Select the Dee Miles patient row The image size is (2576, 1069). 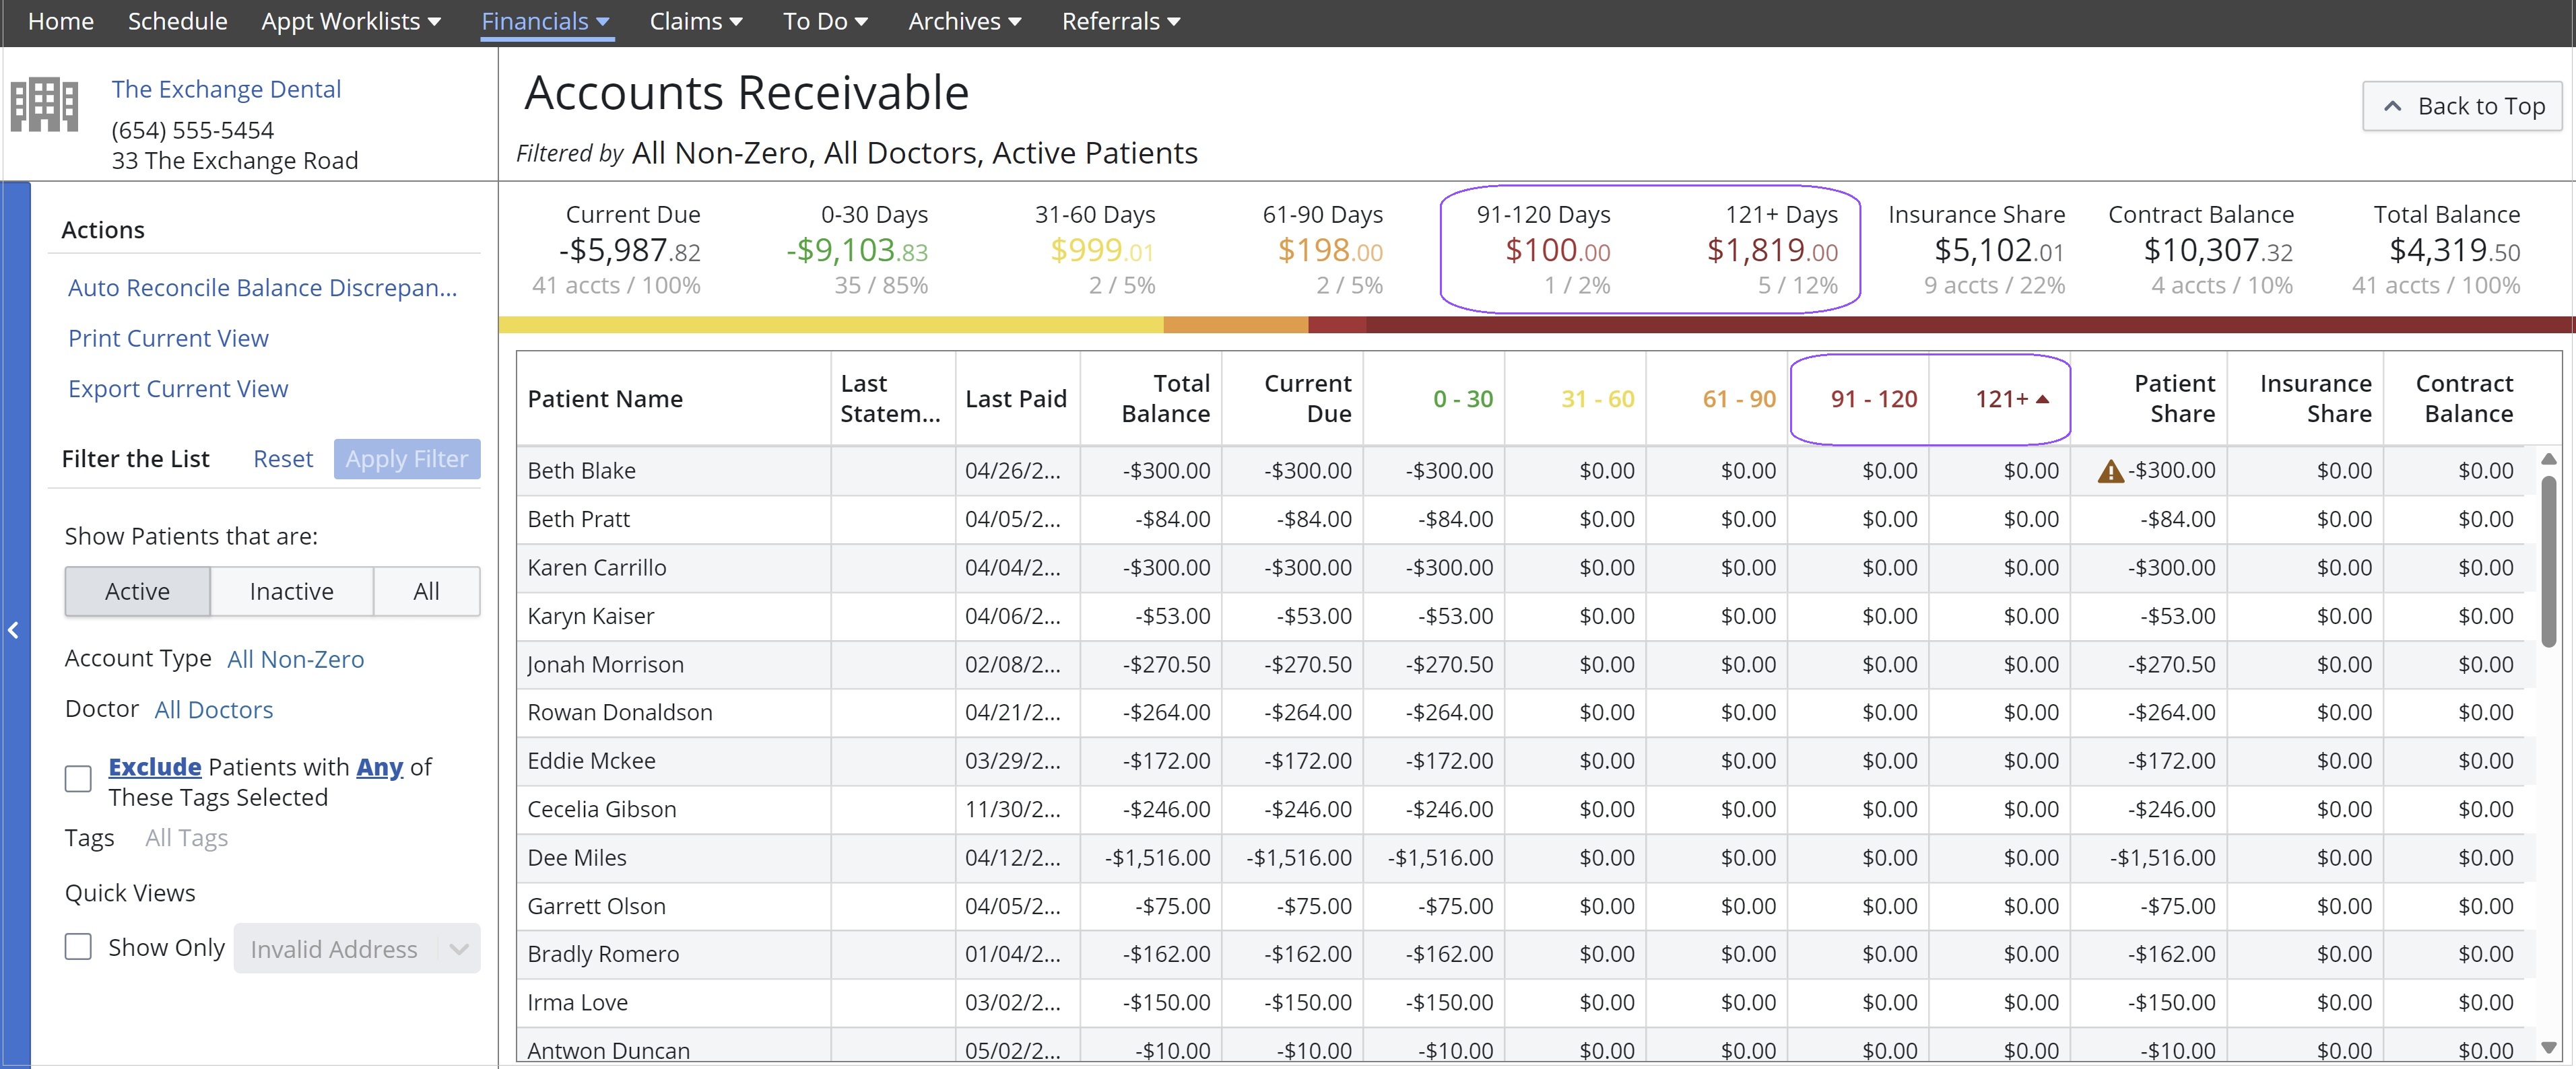(1520, 858)
